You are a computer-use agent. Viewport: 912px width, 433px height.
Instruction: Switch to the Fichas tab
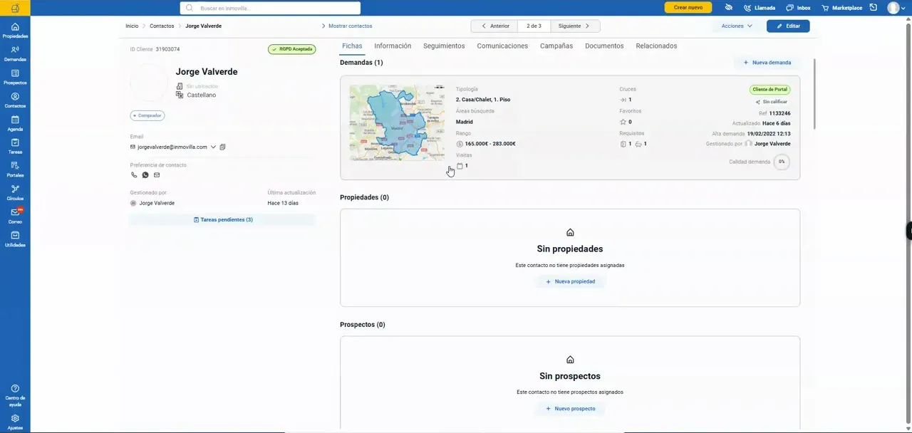click(352, 46)
